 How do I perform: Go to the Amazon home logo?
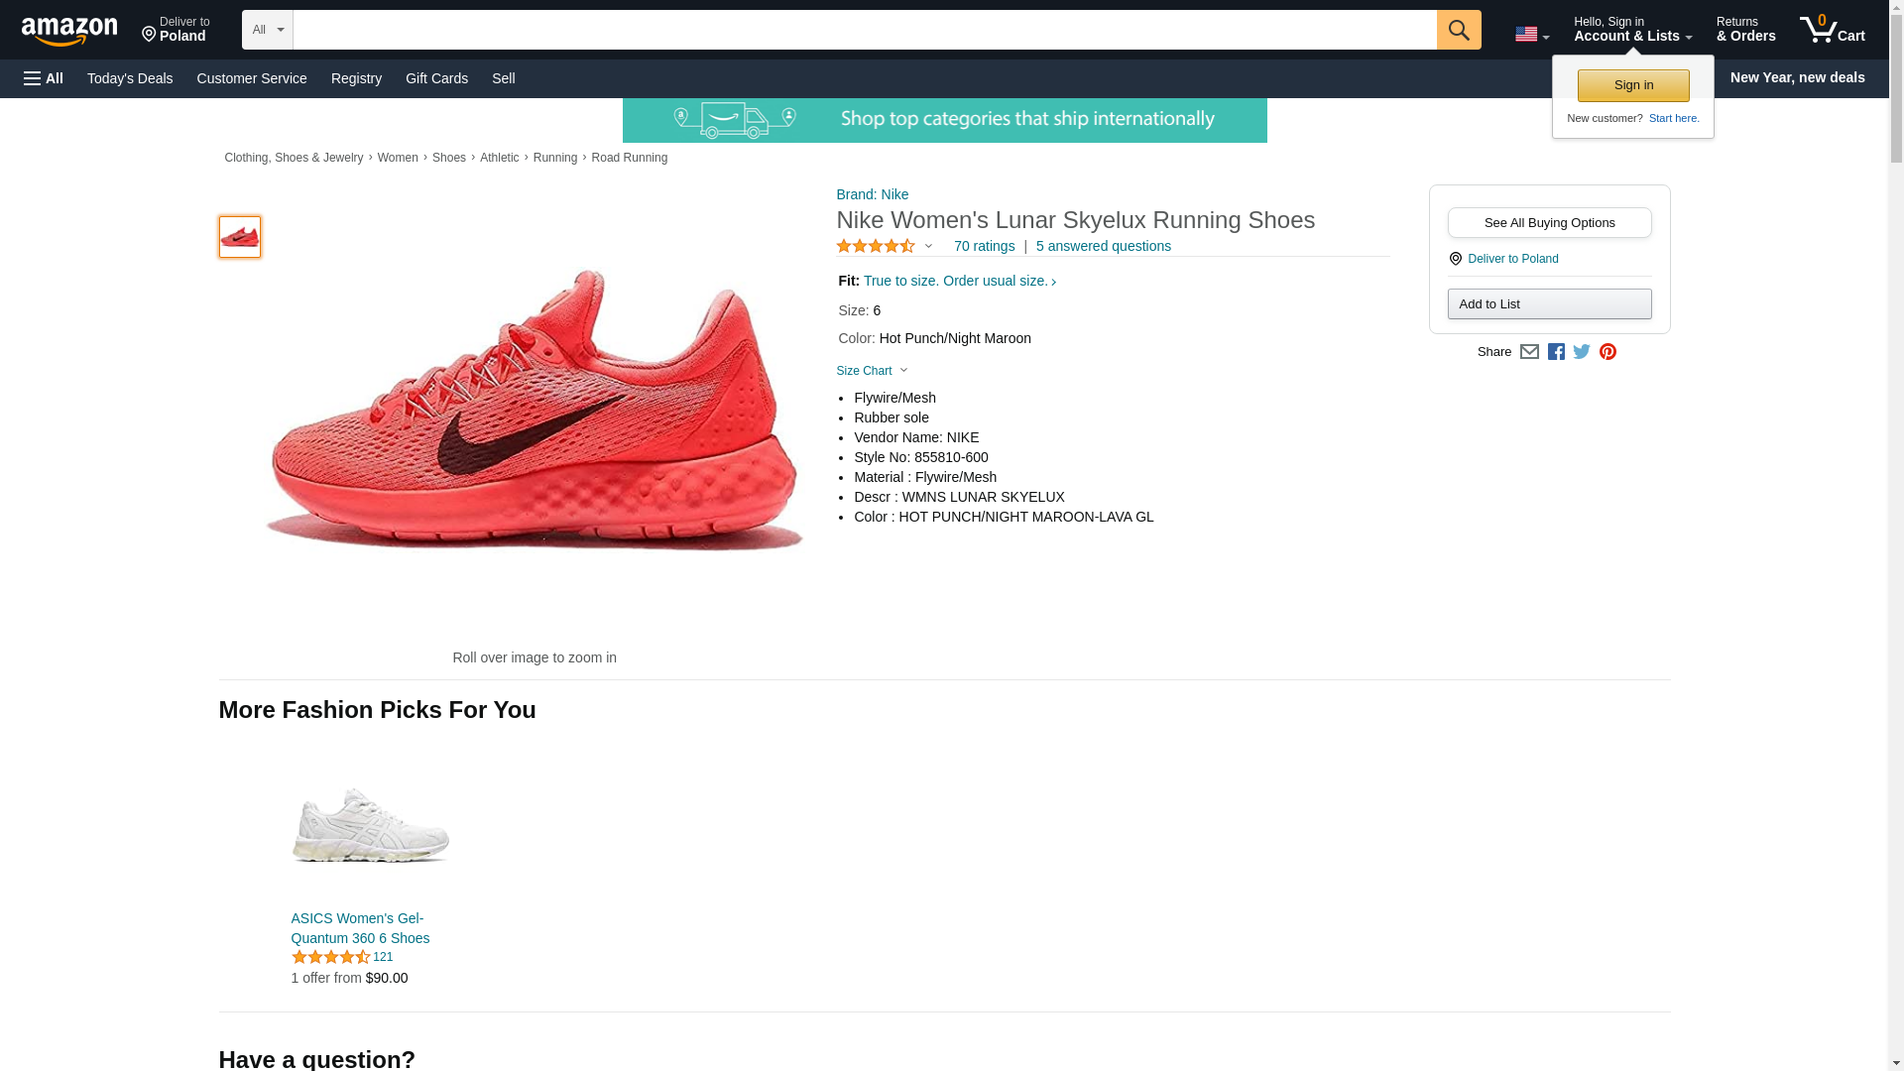click(69, 31)
